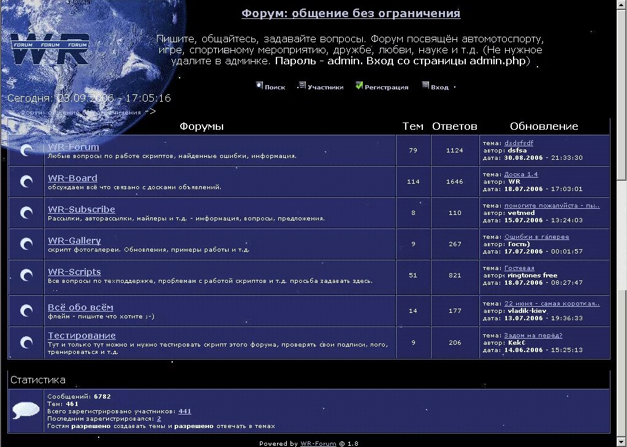Open the Поиск search page
The width and height of the screenshot is (627, 447).
pos(275,87)
